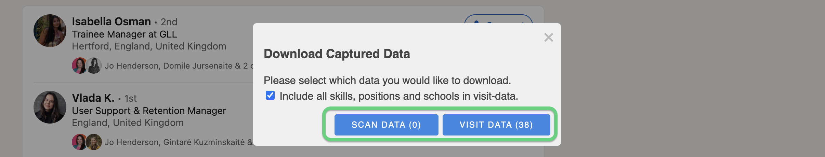Uncheck include all skills, positions and schools

[x=270, y=95]
